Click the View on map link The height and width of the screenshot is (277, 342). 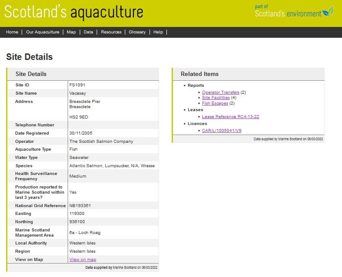pos(83,260)
